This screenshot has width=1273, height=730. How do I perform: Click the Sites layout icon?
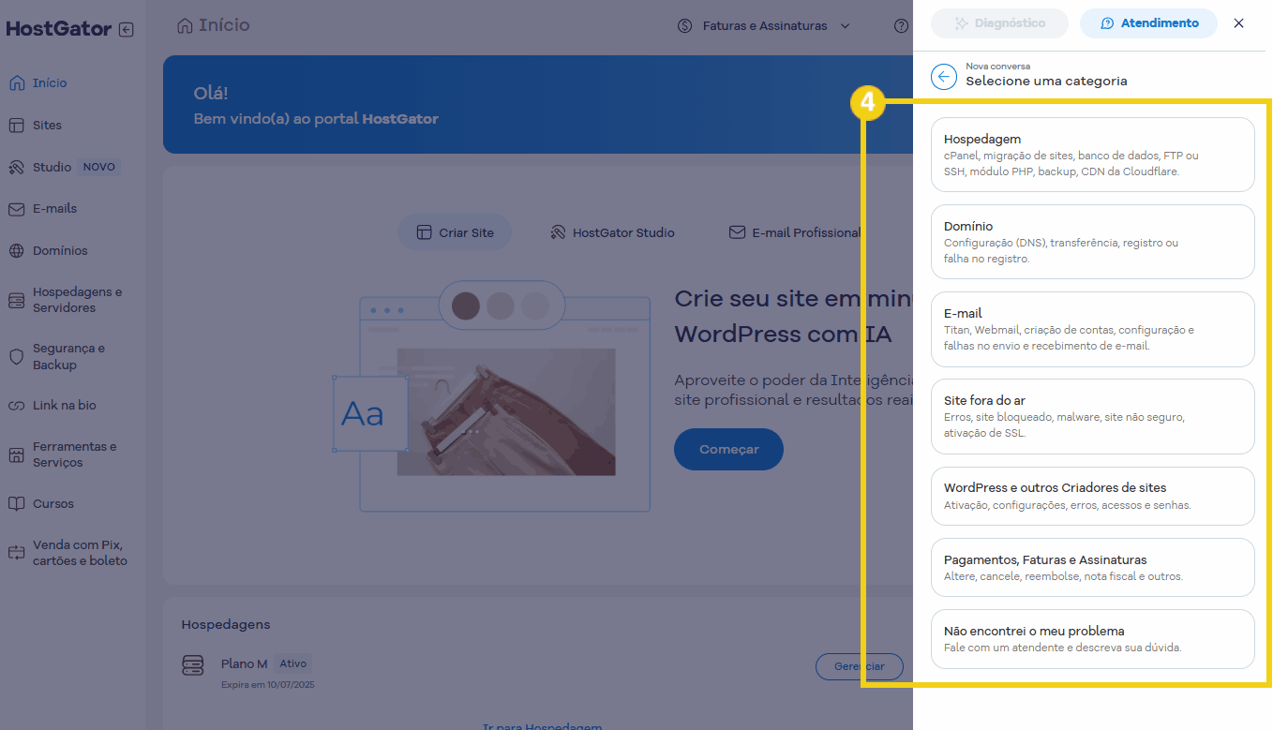(16, 125)
